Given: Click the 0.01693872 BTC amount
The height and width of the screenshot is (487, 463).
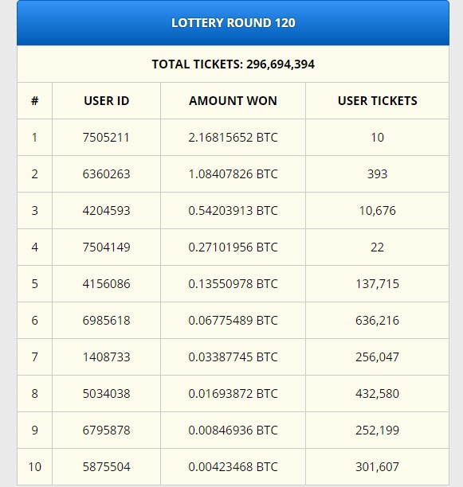Looking at the screenshot, I should (233, 394).
